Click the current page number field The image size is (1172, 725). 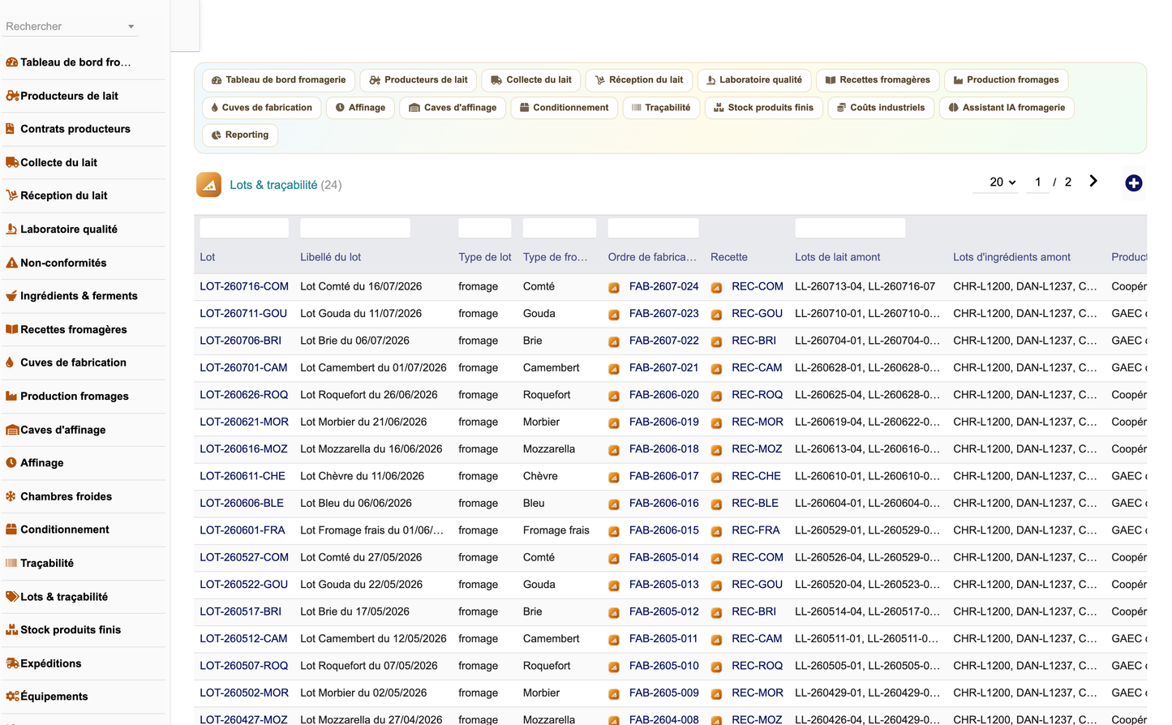(1037, 182)
